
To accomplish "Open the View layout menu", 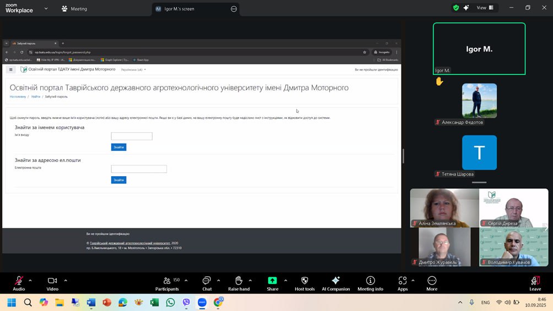I will (x=485, y=8).
